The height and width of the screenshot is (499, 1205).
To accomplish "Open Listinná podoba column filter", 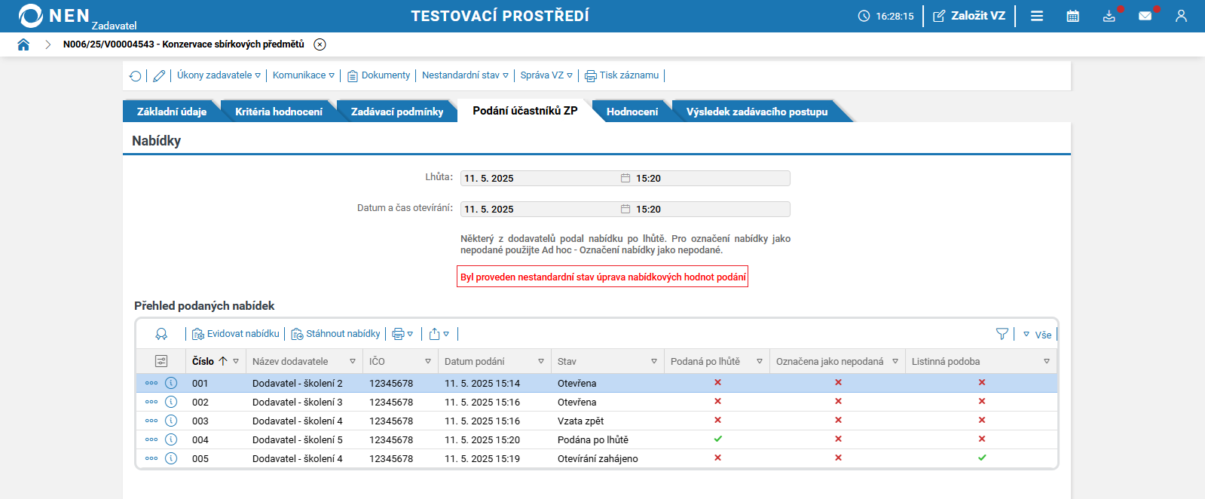I will pos(1047,361).
